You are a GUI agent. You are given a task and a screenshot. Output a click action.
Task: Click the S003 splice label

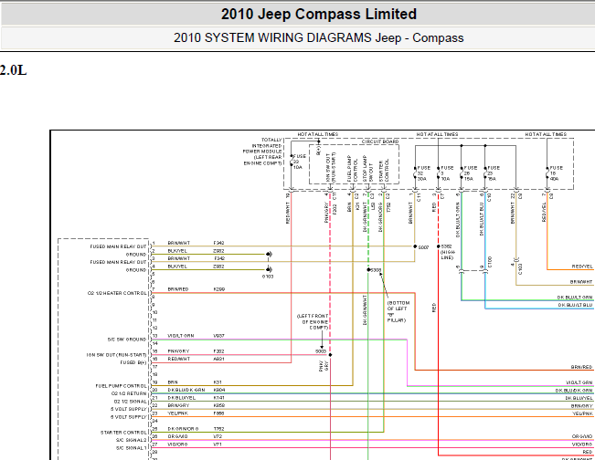(321, 351)
